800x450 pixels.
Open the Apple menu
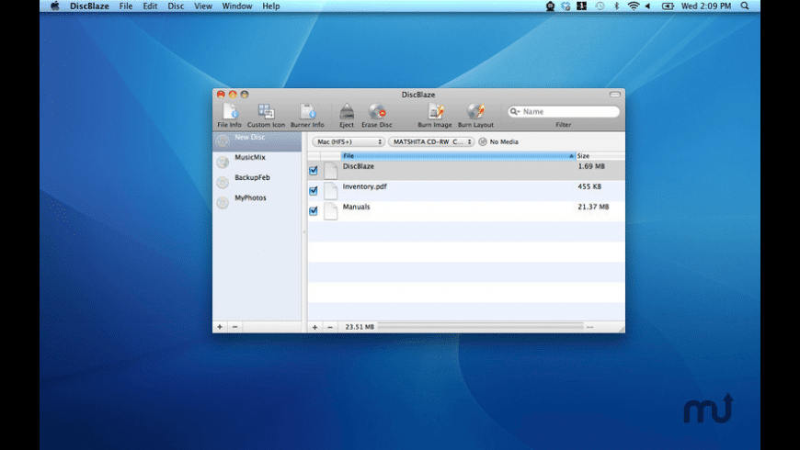pyautogui.click(x=54, y=6)
